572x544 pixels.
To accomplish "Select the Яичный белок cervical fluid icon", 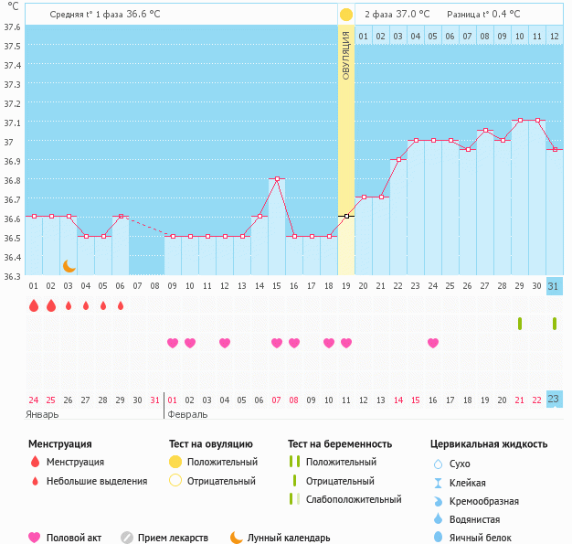I will point(439,538).
